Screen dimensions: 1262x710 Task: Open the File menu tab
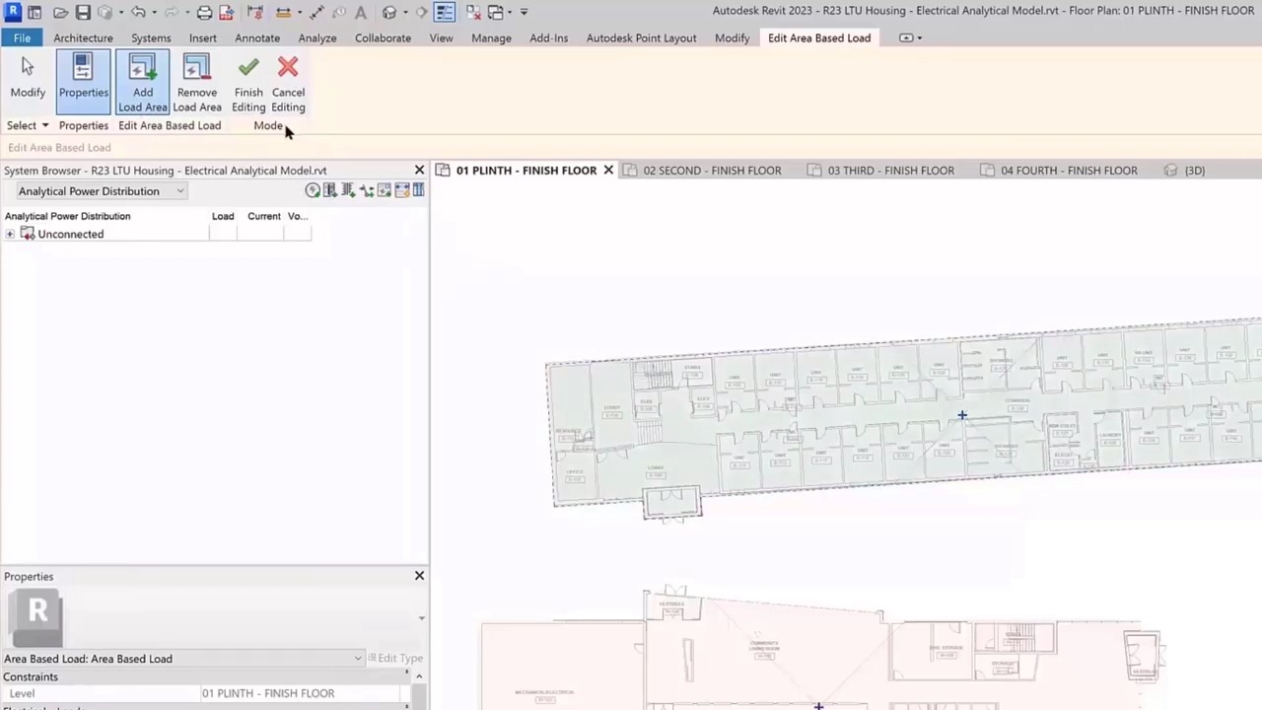point(22,37)
